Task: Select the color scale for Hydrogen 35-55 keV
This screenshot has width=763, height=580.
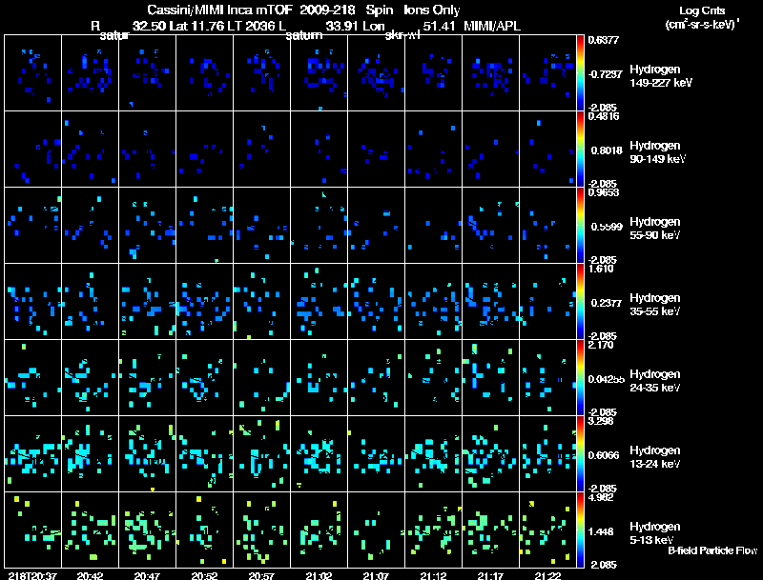Action: coord(580,301)
